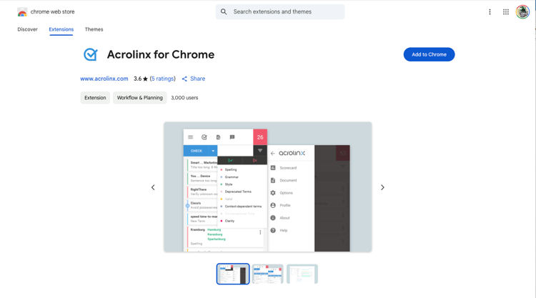The width and height of the screenshot is (536, 298).
Task: Click the main Acrolinx screenshot preview
Action: click(268, 187)
